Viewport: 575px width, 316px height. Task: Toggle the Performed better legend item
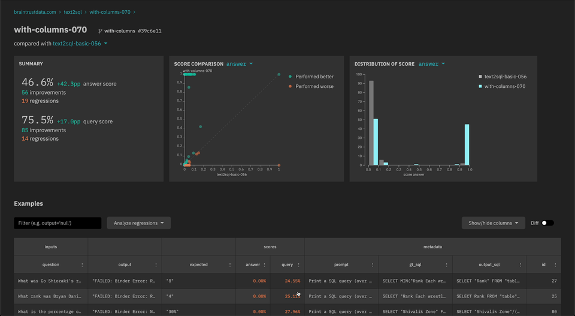click(x=311, y=77)
